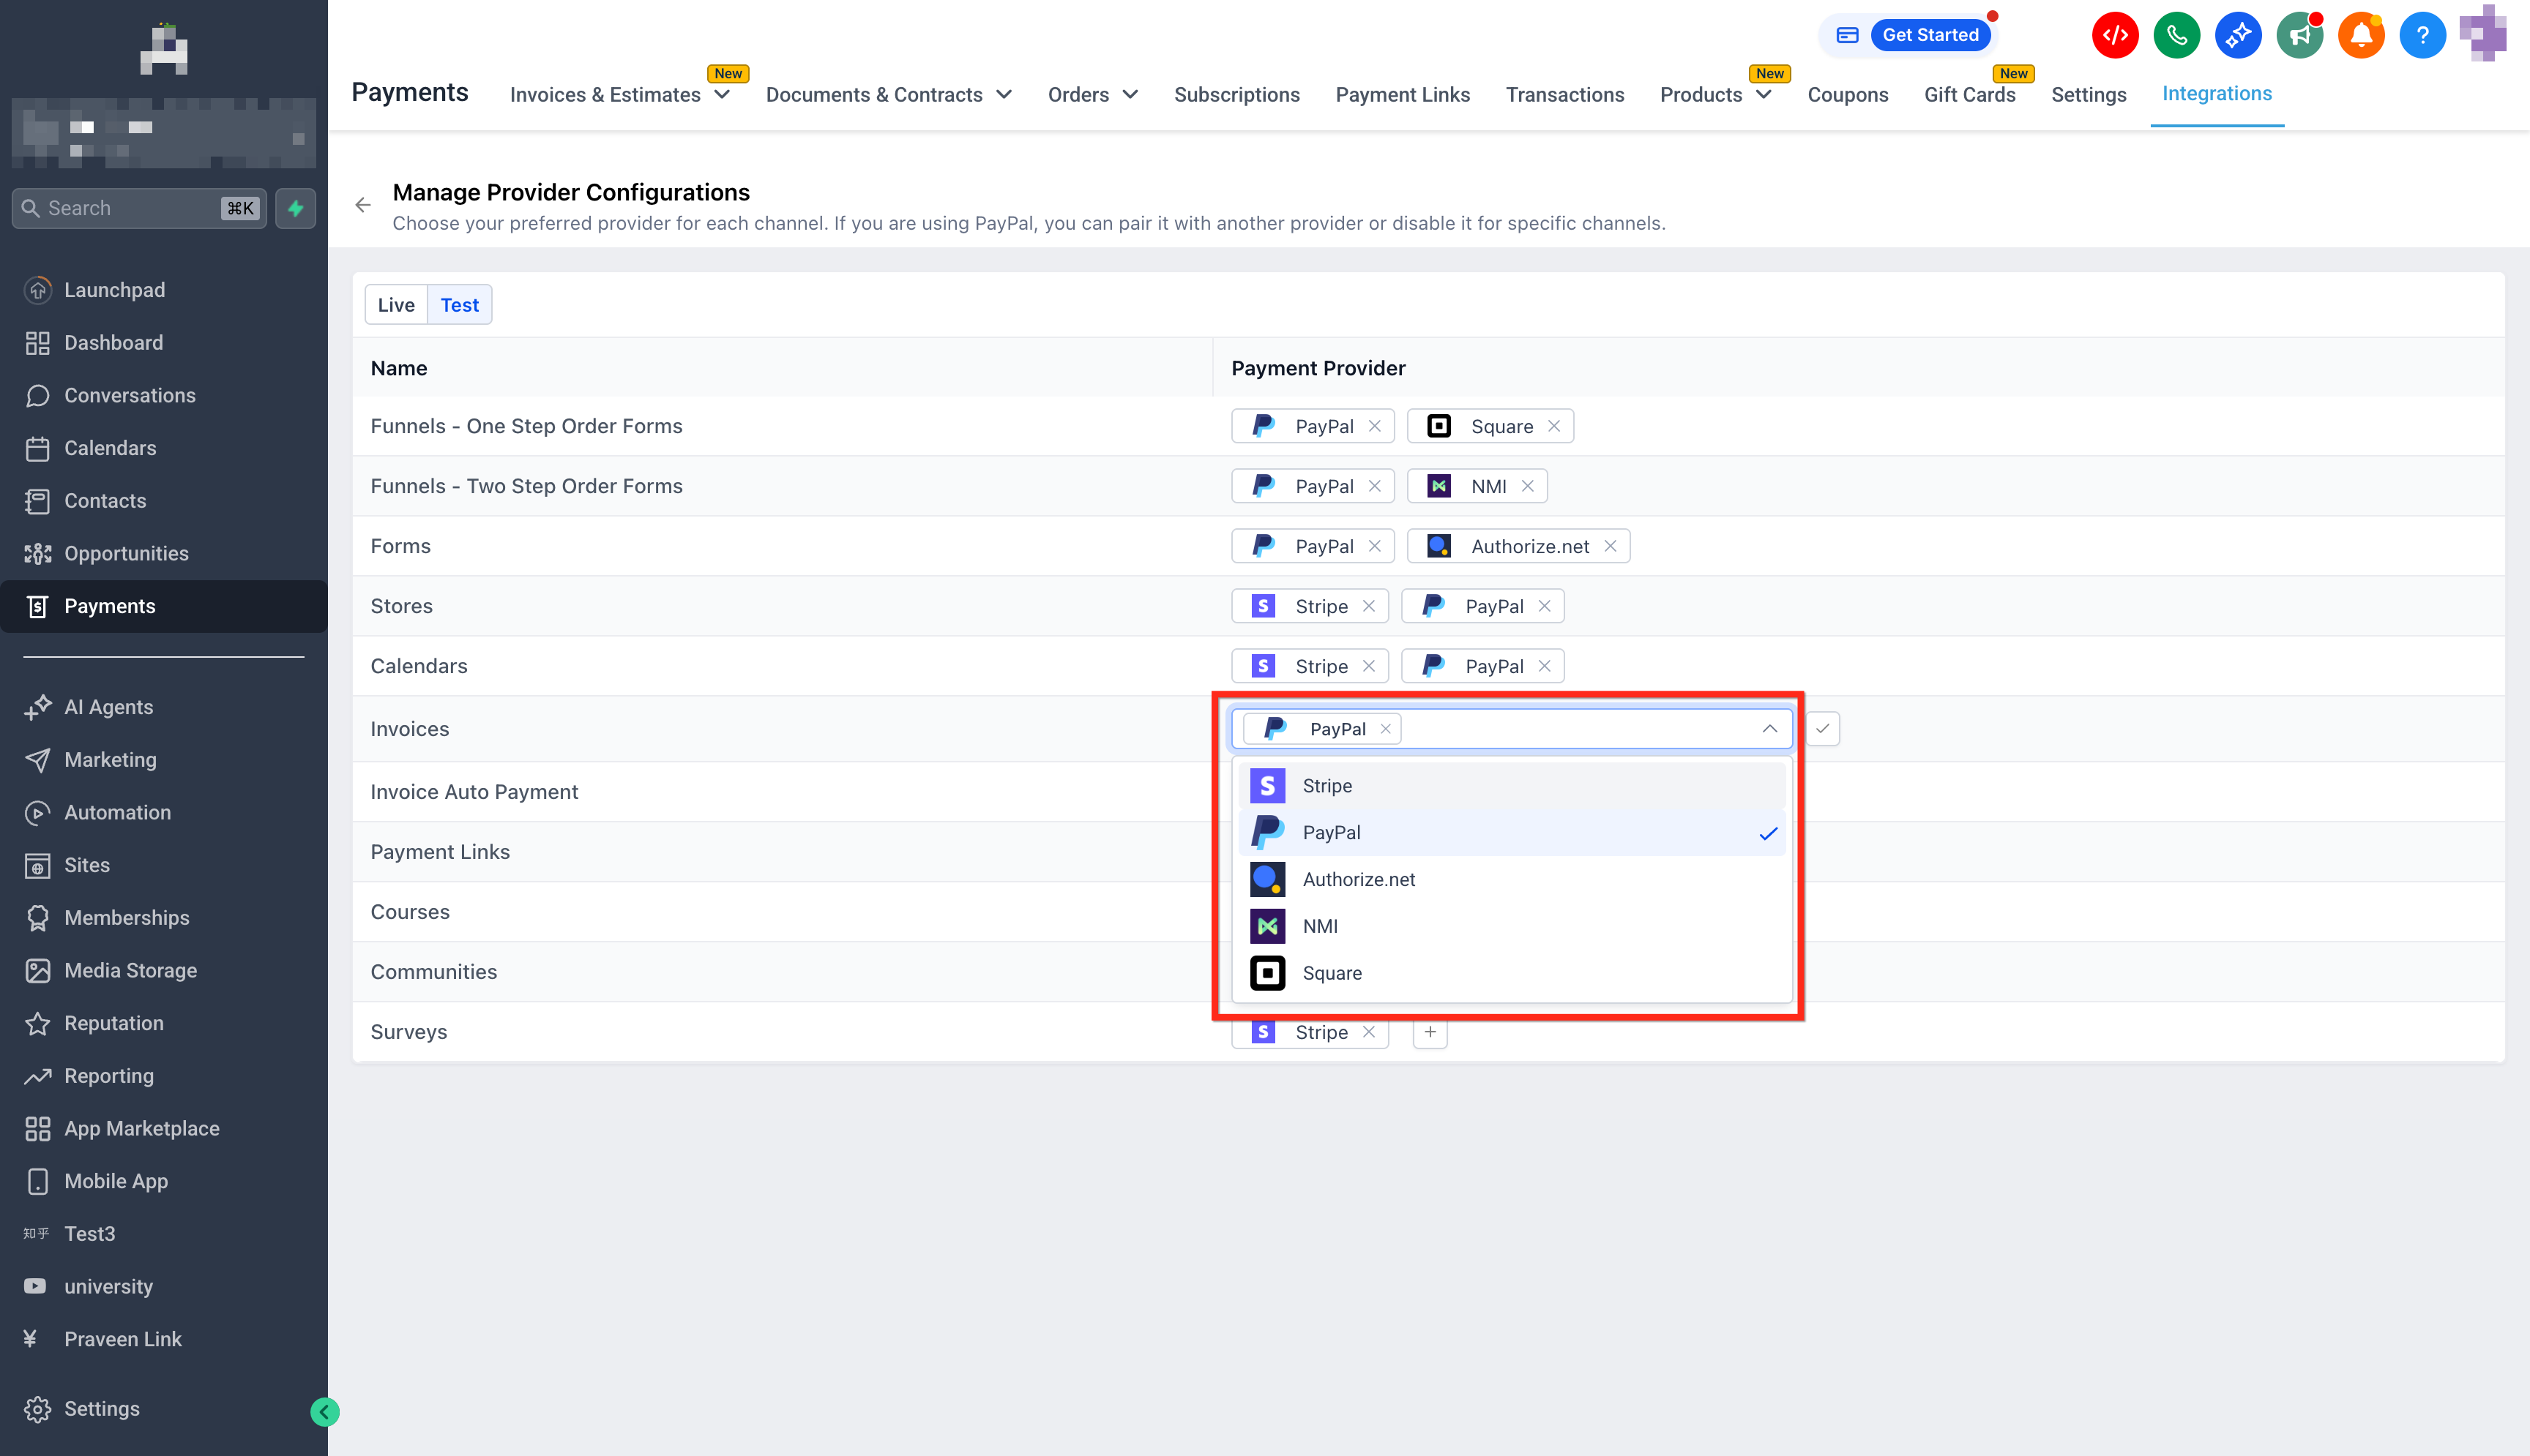Open the Transactions tab
2530x1456 pixels.
point(1564,95)
